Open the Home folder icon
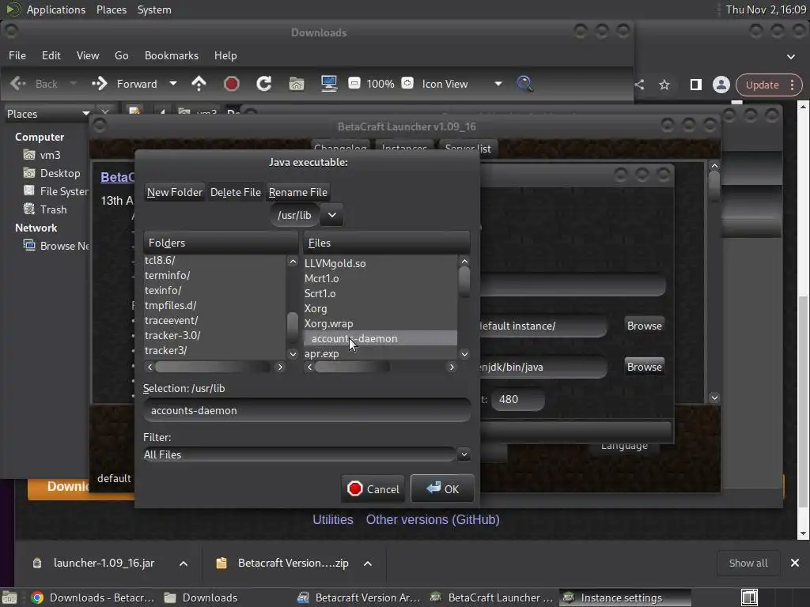This screenshot has width=810, height=607. point(297,84)
